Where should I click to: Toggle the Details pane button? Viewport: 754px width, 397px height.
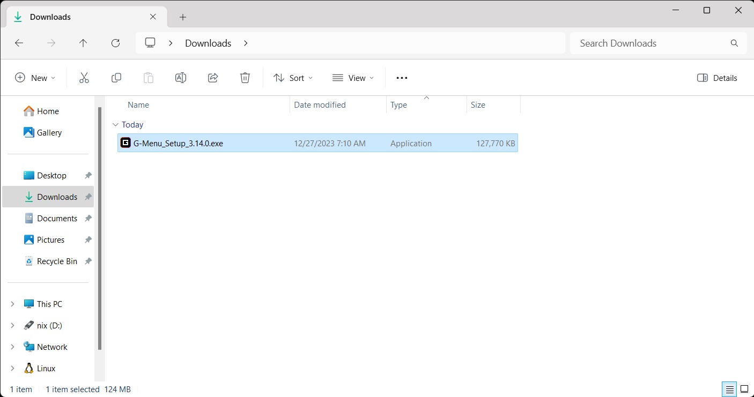[717, 78]
